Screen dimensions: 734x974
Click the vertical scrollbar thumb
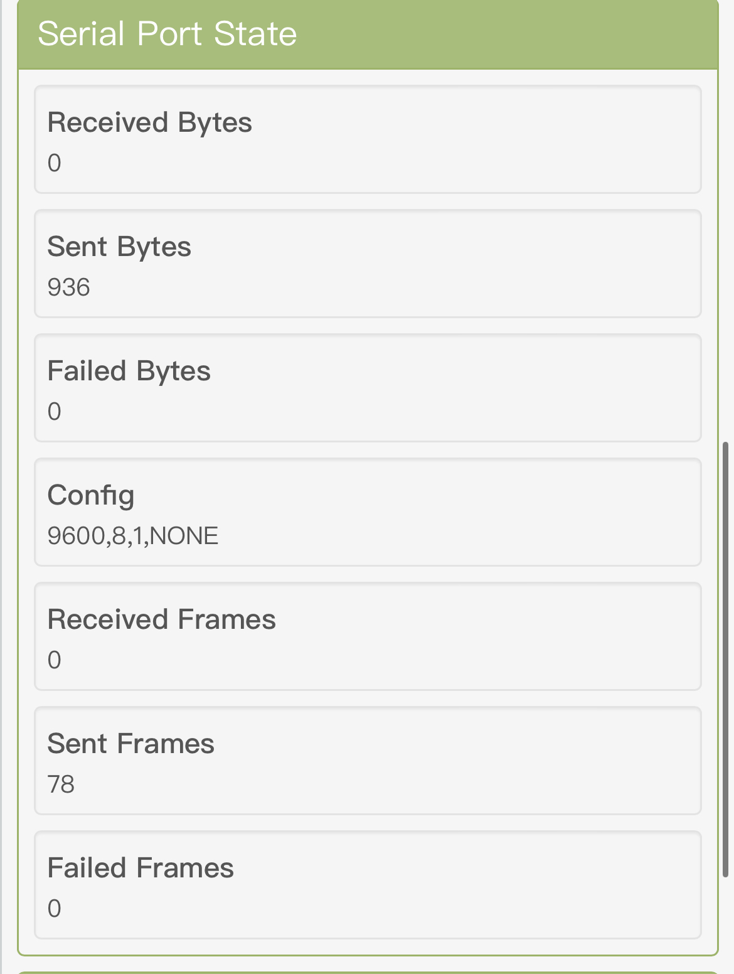coord(725,659)
